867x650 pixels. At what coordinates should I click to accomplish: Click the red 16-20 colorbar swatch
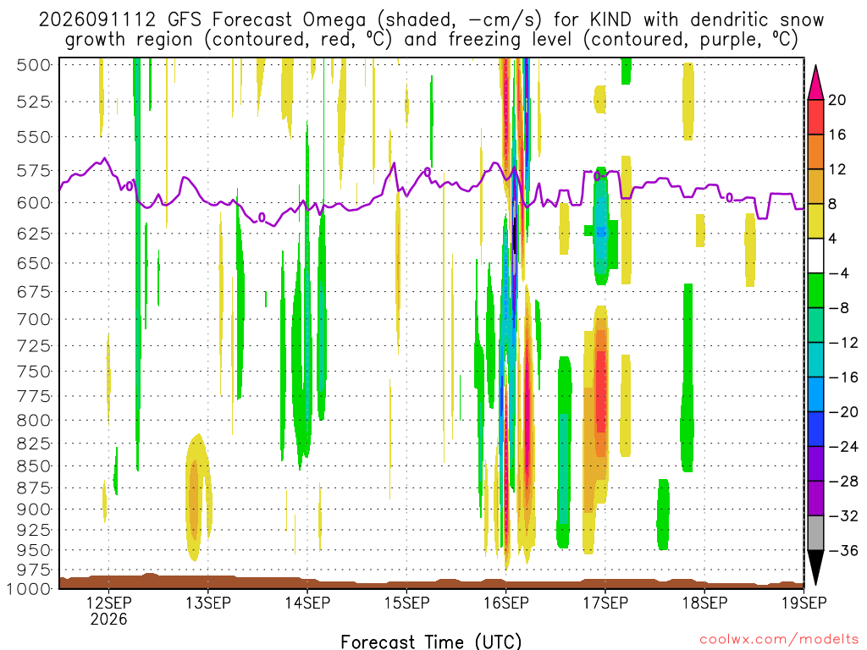pos(815,117)
